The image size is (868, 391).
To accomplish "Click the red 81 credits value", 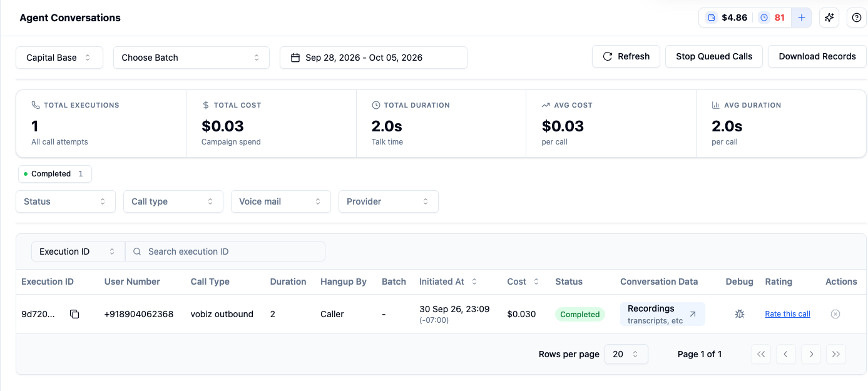I will pyautogui.click(x=780, y=18).
